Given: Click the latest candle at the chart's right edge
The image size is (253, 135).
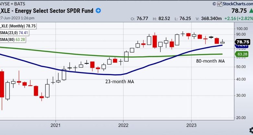Looking at the screenshot, I should [x=222, y=42].
